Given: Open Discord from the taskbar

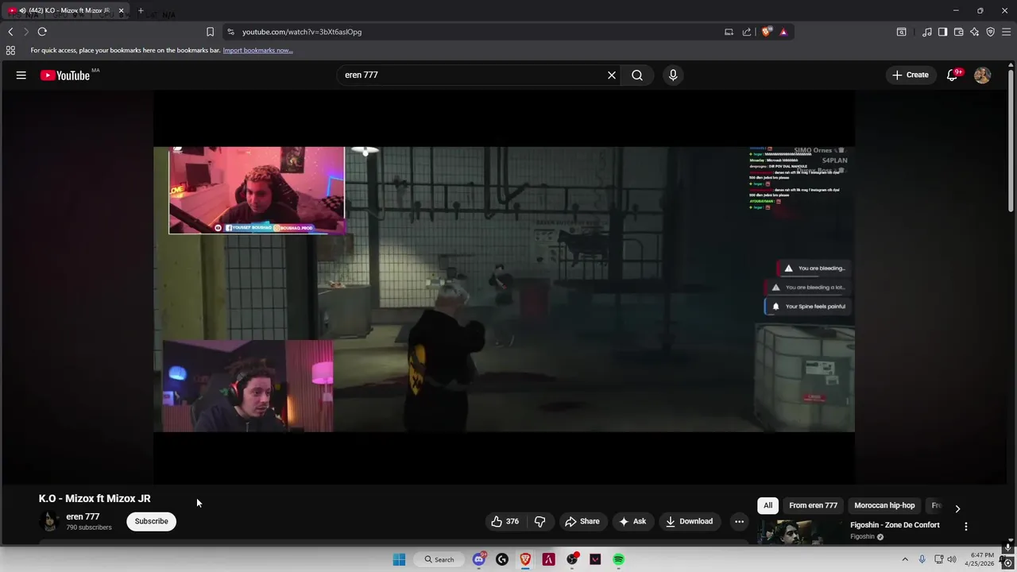Looking at the screenshot, I should pyautogui.click(x=479, y=559).
